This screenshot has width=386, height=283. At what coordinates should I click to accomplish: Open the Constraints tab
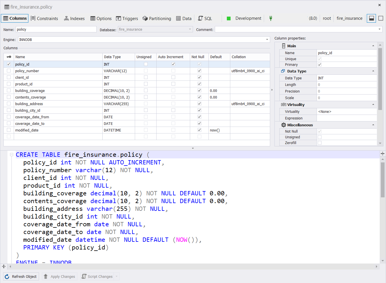(44, 18)
